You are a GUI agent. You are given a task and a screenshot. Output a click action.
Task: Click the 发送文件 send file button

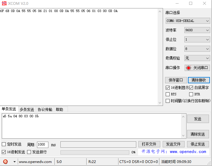[174, 144]
